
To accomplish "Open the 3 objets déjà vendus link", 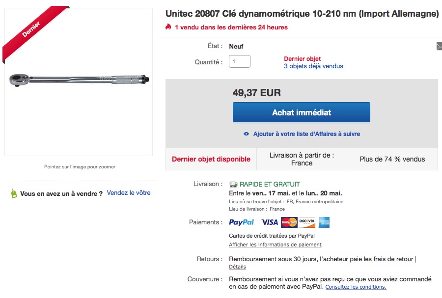I will [x=313, y=66].
